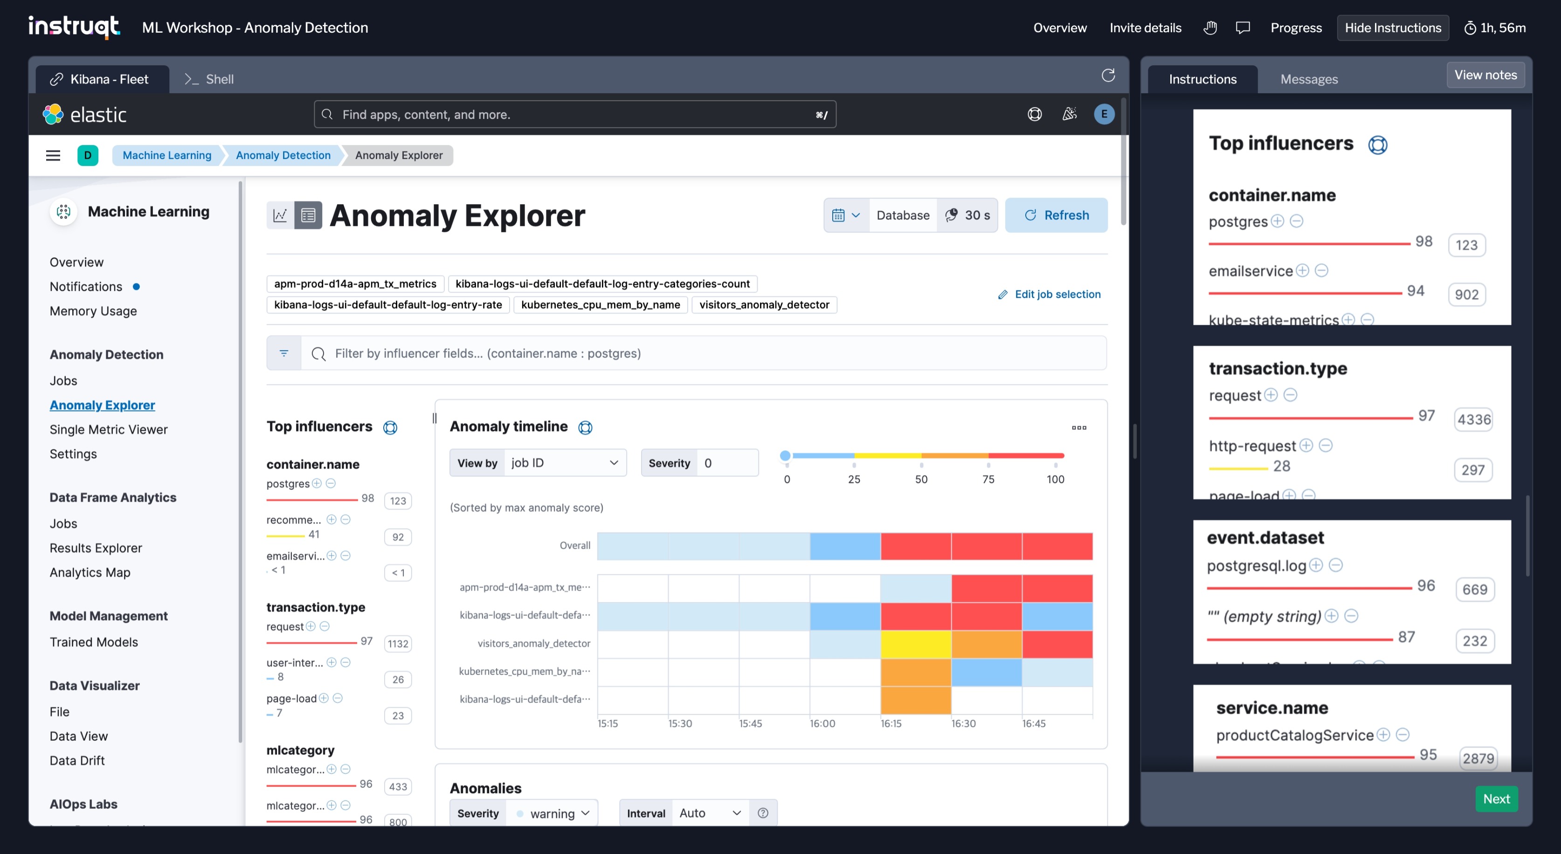Open Data Drift in sidebar
Screen dimensions: 1561x854
click(77, 761)
